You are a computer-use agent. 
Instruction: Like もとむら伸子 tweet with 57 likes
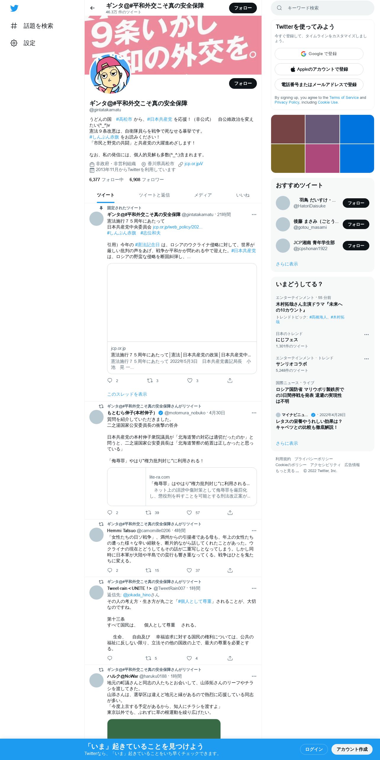click(x=189, y=513)
